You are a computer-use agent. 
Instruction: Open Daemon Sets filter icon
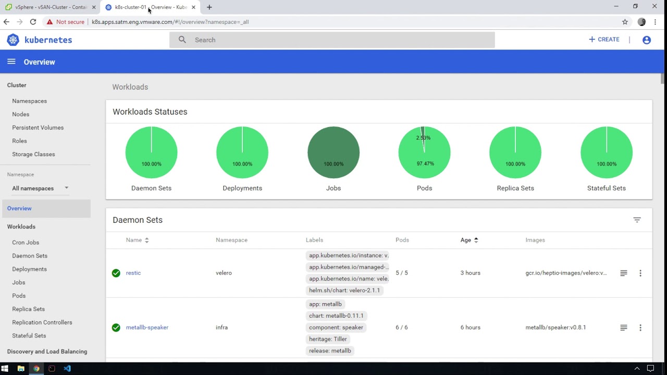[637, 220]
